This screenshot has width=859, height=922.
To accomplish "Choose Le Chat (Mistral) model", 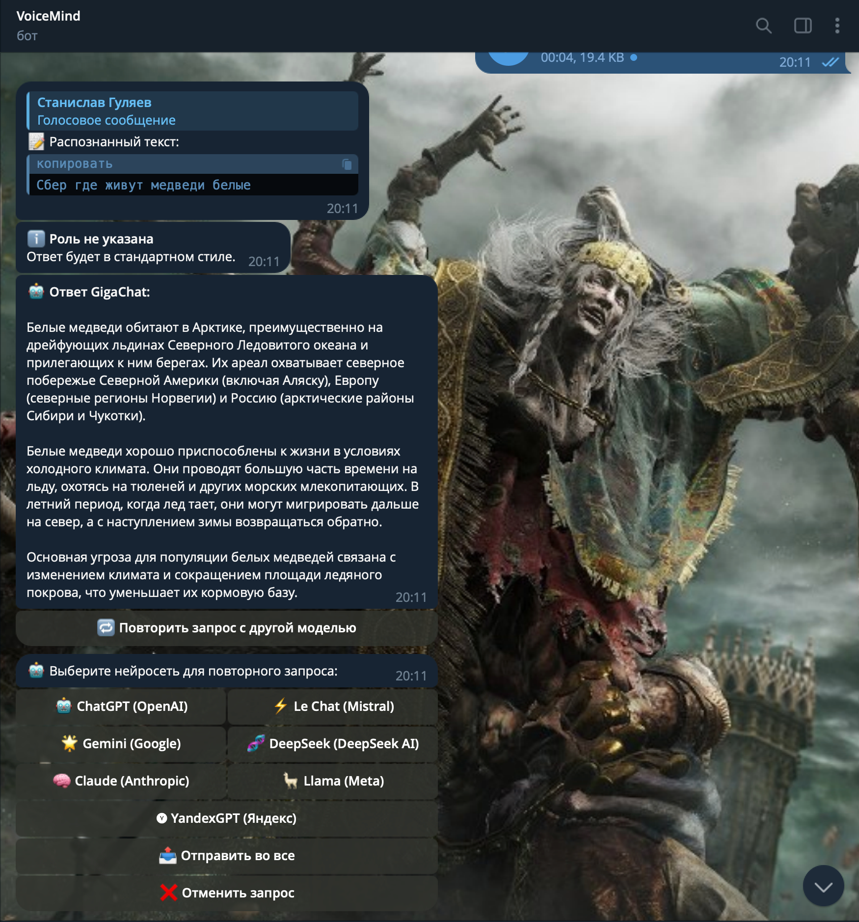I will tap(332, 706).
